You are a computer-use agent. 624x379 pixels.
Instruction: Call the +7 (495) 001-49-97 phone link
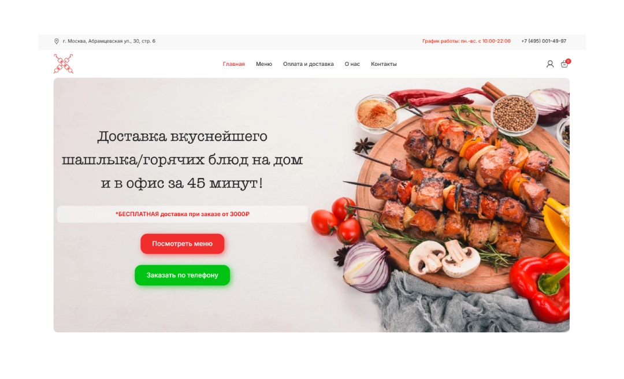pyautogui.click(x=544, y=41)
